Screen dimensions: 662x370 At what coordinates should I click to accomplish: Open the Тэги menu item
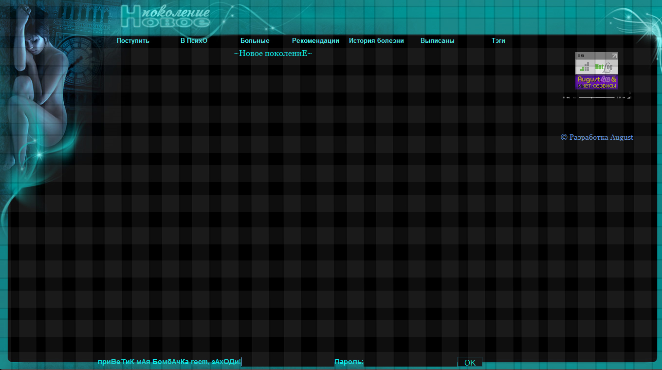pos(498,41)
